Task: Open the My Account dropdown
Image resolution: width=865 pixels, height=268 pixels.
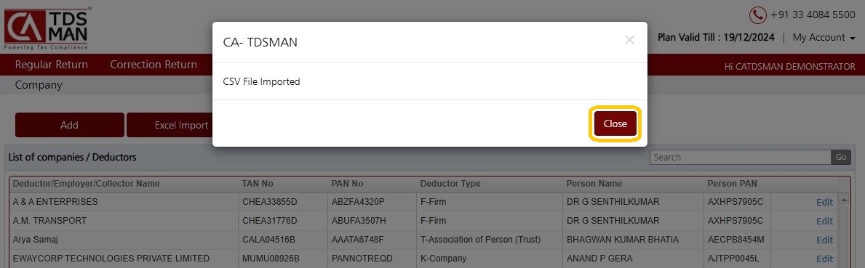Action: (x=824, y=38)
